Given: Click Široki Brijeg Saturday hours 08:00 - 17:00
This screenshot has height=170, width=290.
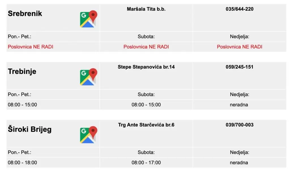Looking at the screenshot, I should [x=146, y=162].
